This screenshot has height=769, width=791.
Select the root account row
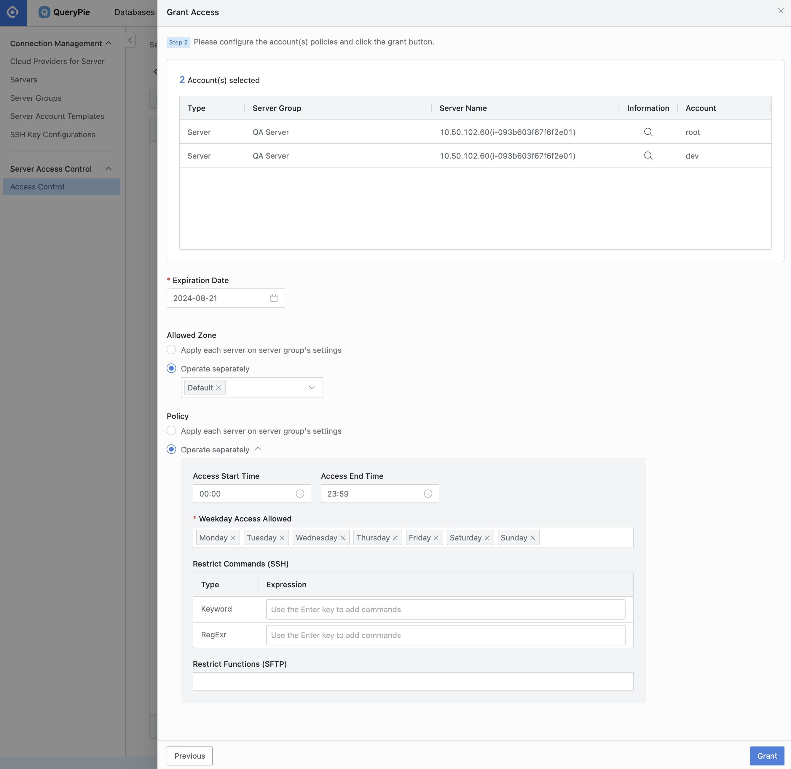point(475,132)
